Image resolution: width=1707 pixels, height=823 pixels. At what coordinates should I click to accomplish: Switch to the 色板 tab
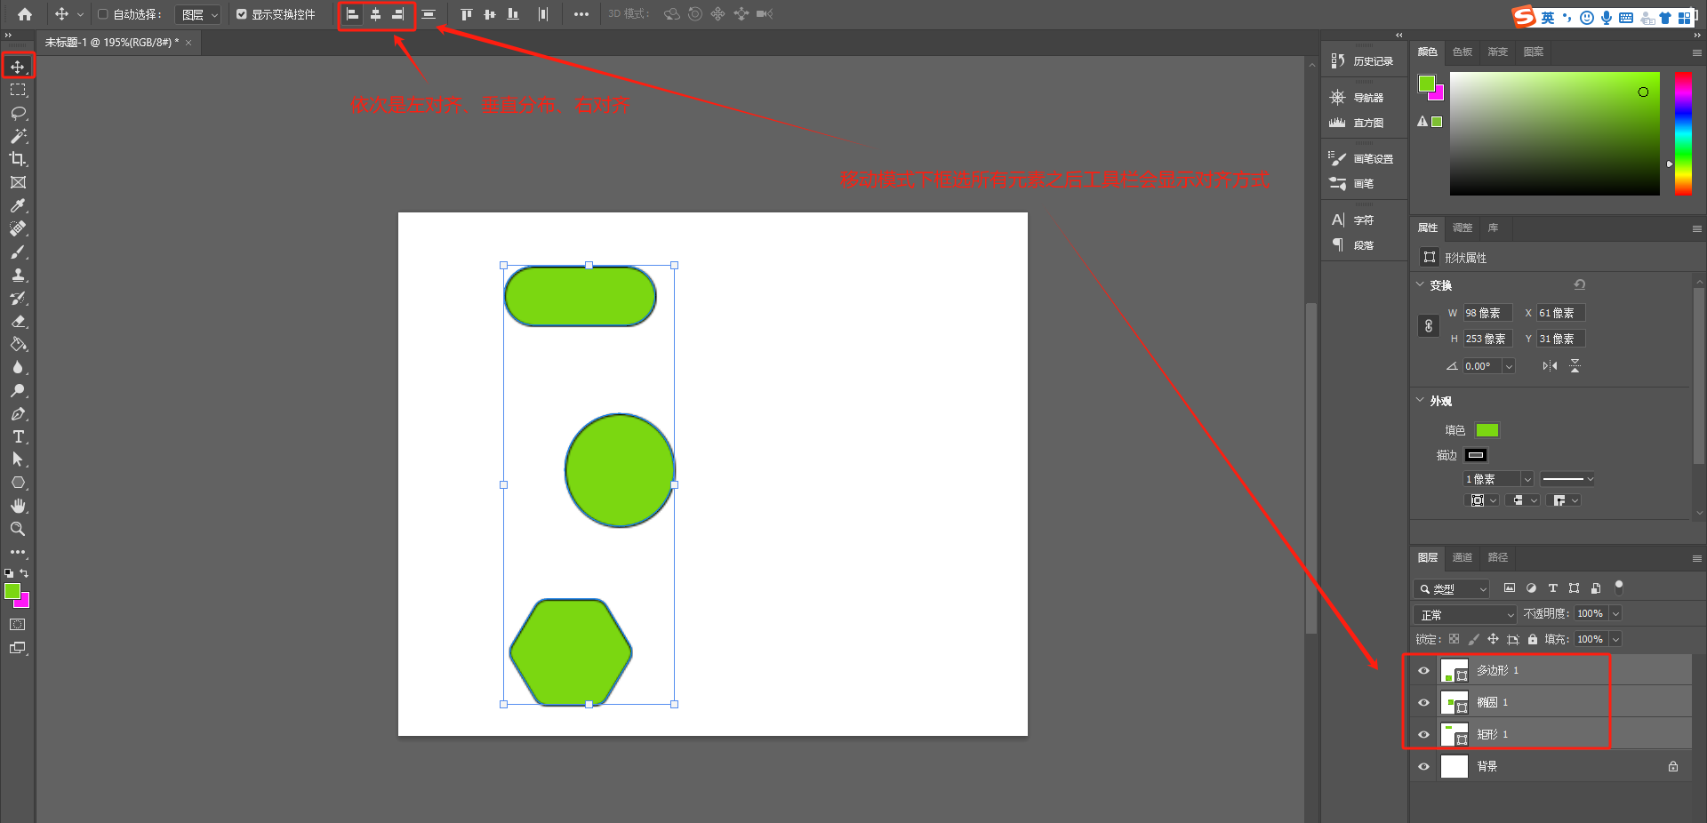[x=1463, y=52]
